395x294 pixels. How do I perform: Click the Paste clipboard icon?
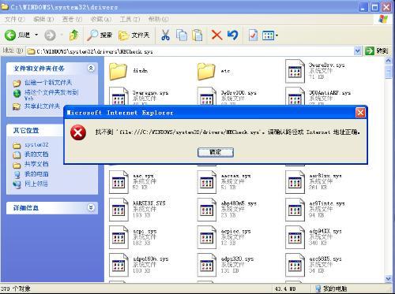[x=197, y=35]
